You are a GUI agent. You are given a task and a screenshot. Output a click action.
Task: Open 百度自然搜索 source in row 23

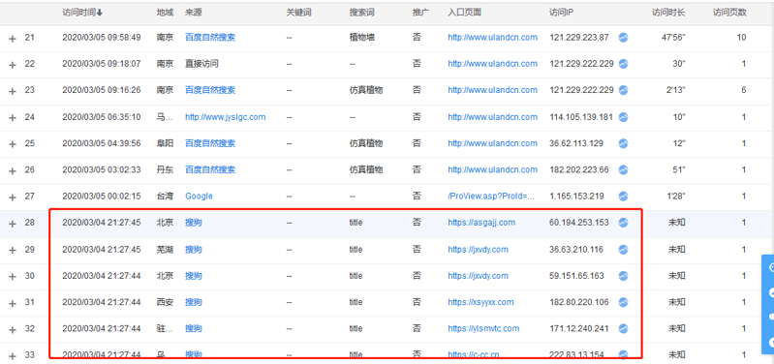point(210,90)
